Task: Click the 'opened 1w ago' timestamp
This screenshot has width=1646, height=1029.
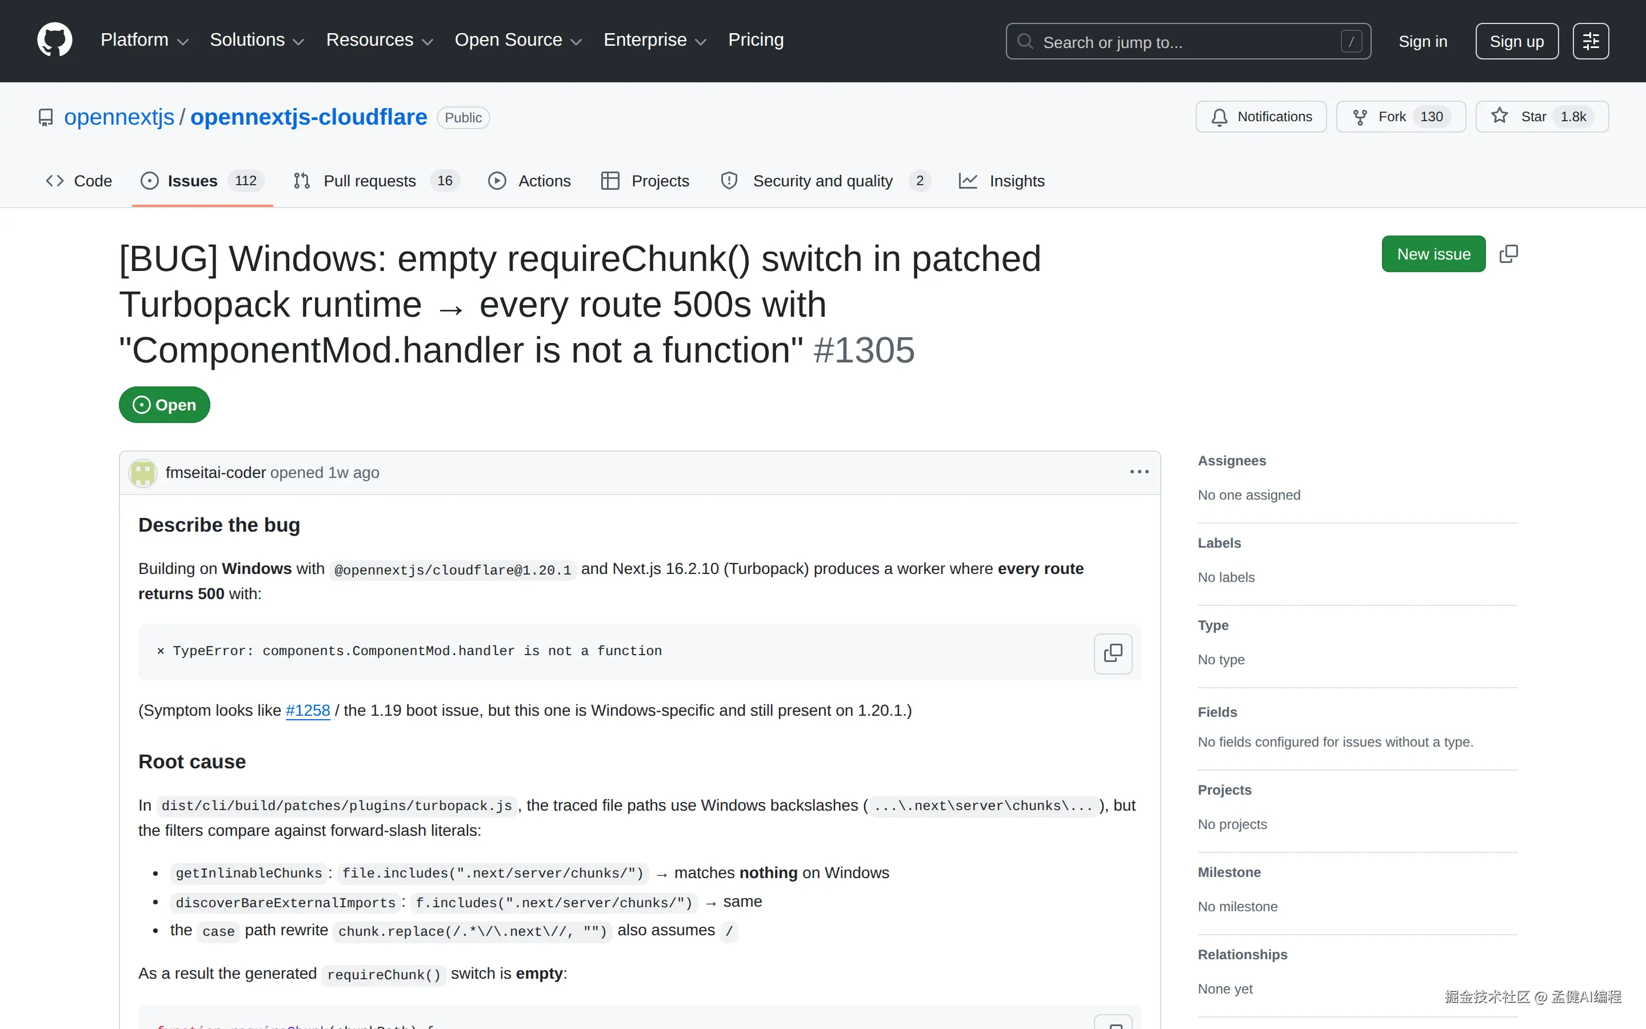Action: (x=325, y=472)
